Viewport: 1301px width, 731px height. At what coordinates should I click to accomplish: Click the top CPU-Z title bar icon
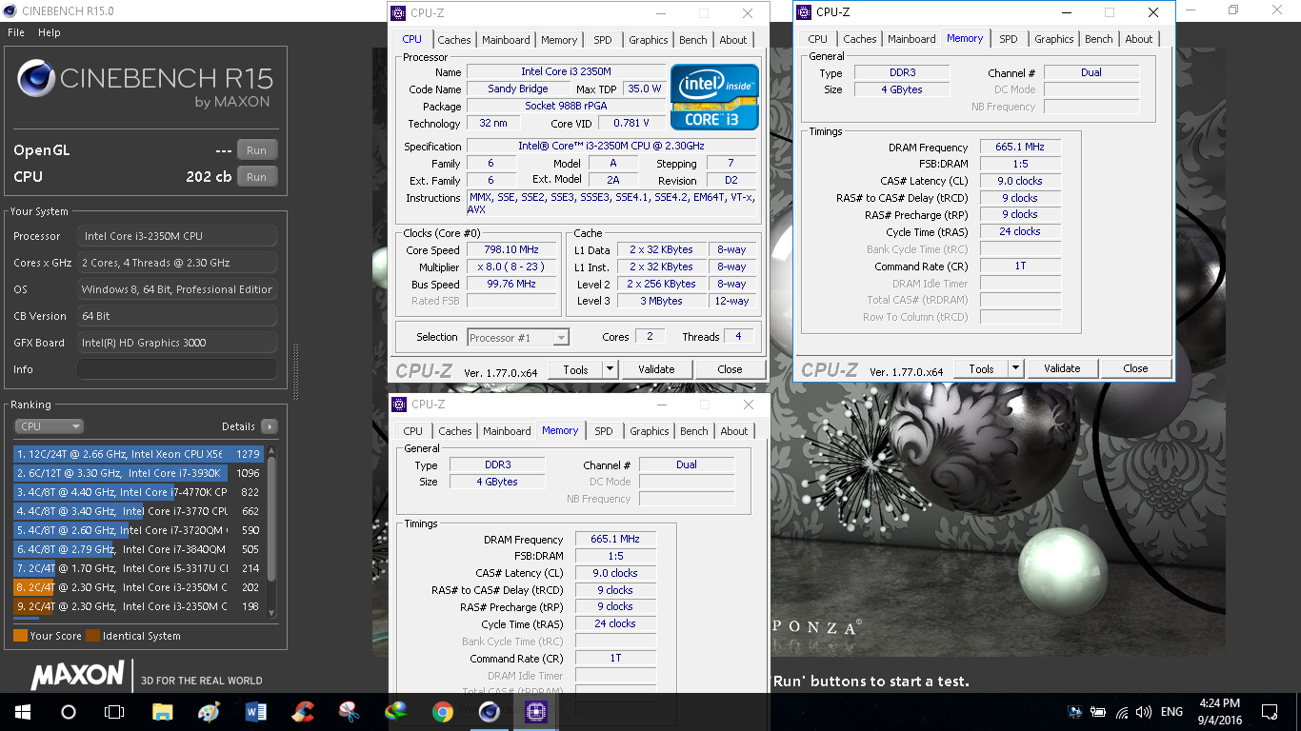click(400, 13)
